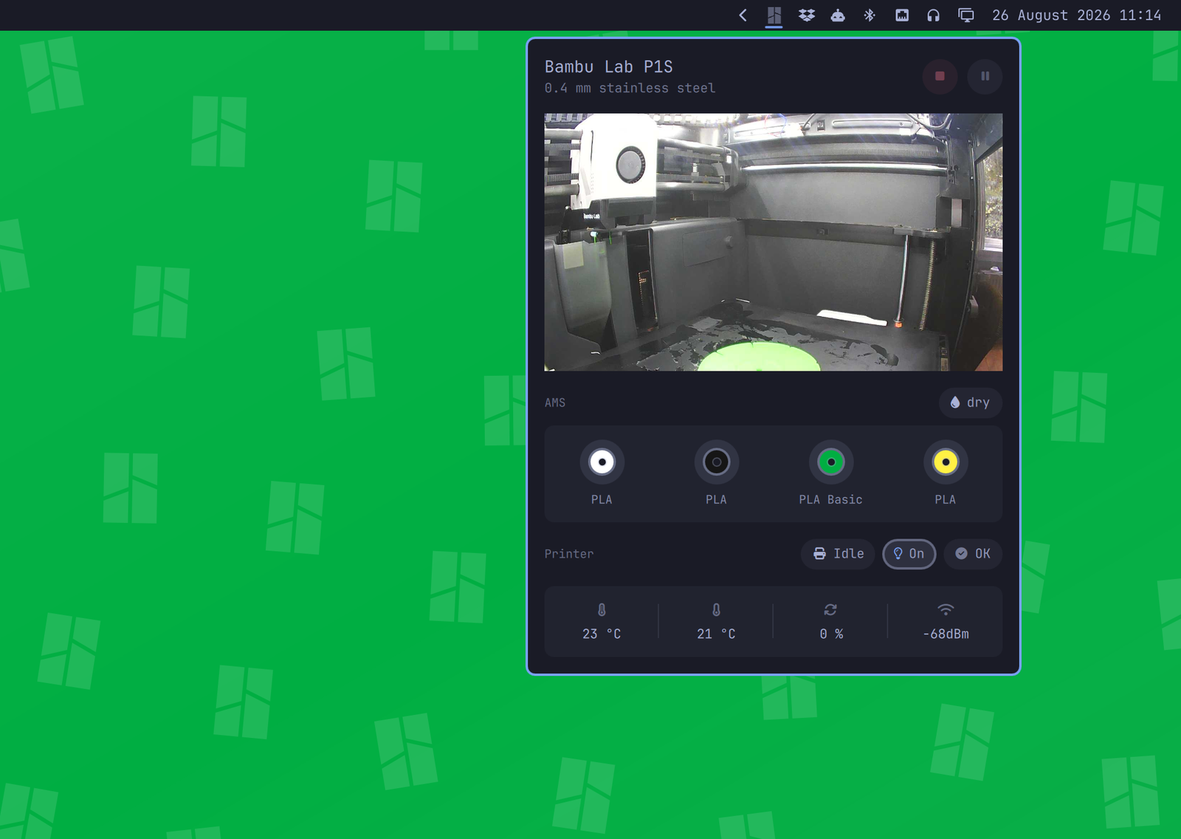Click the Bambu Lab tray icon in top bar
The image size is (1181, 839).
click(774, 15)
